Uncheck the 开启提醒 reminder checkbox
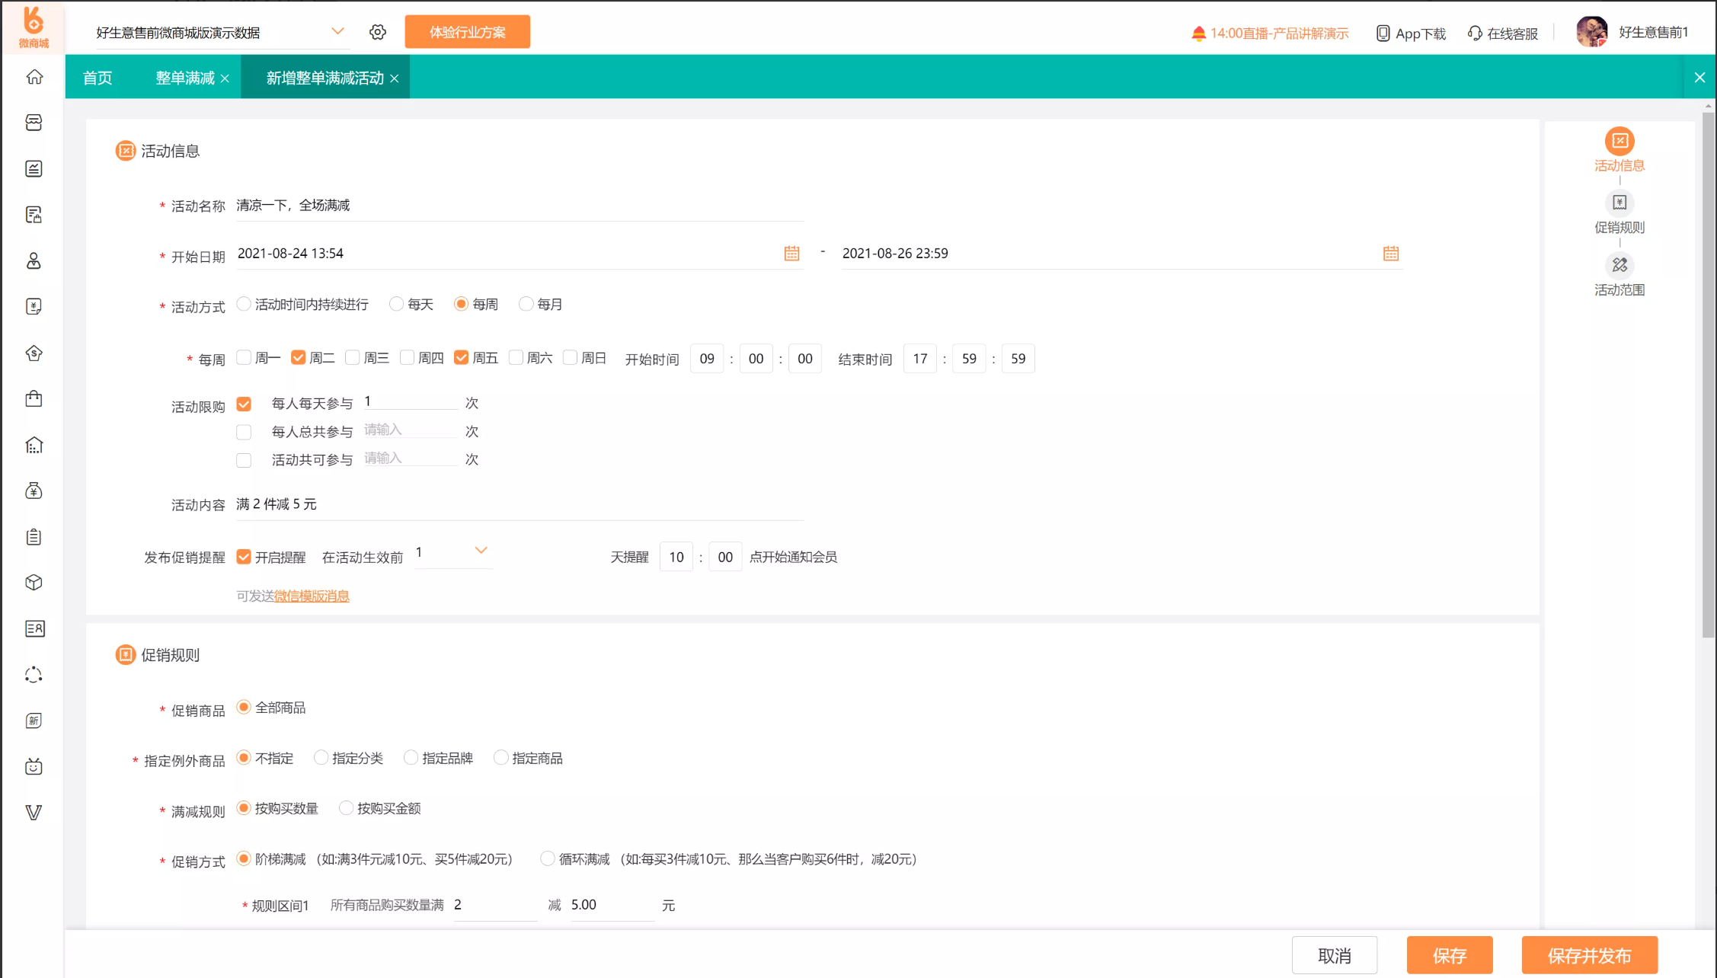1717x978 pixels. pyautogui.click(x=244, y=557)
